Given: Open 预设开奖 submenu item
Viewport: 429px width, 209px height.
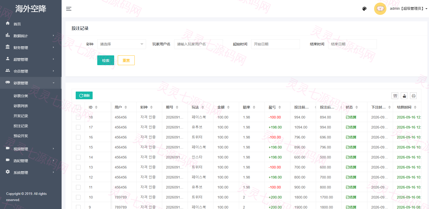Looking at the screenshot, I should 21,136.
